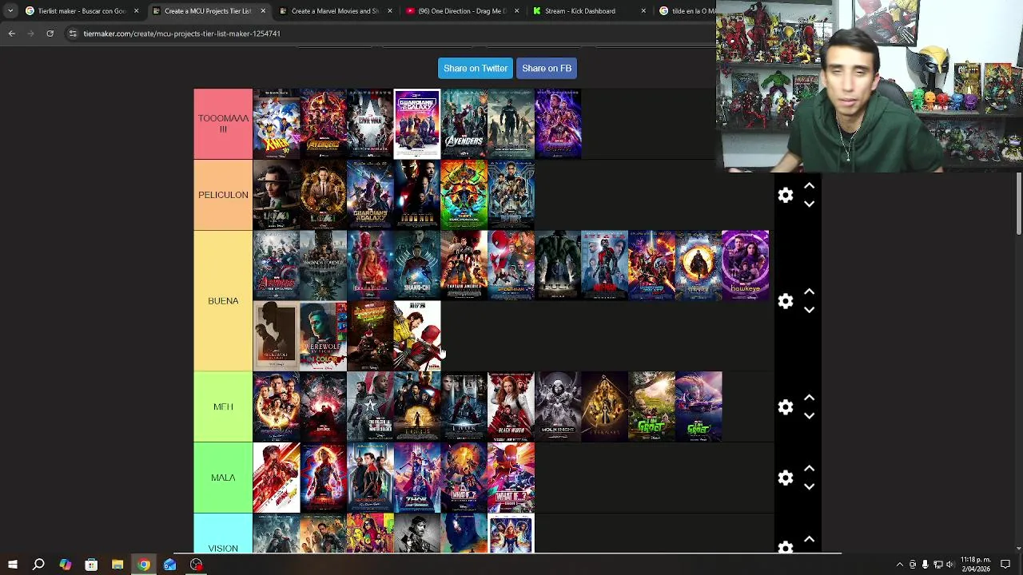Viewport: 1023px width, 575px height.
Task: Select the Black Widow poster
Action: point(511,406)
